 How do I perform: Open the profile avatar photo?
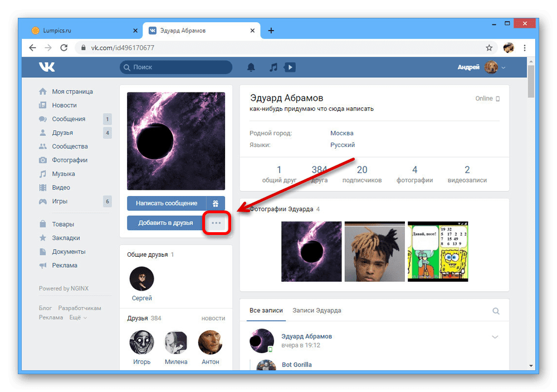(x=176, y=141)
